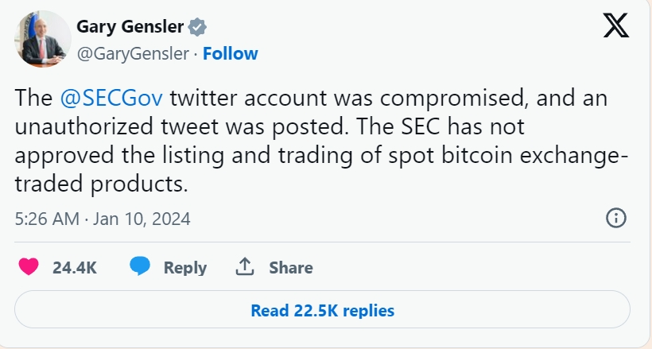652x349 pixels.
Task: Follow Gary Gensler via the Follow link
Action: coord(231,54)
